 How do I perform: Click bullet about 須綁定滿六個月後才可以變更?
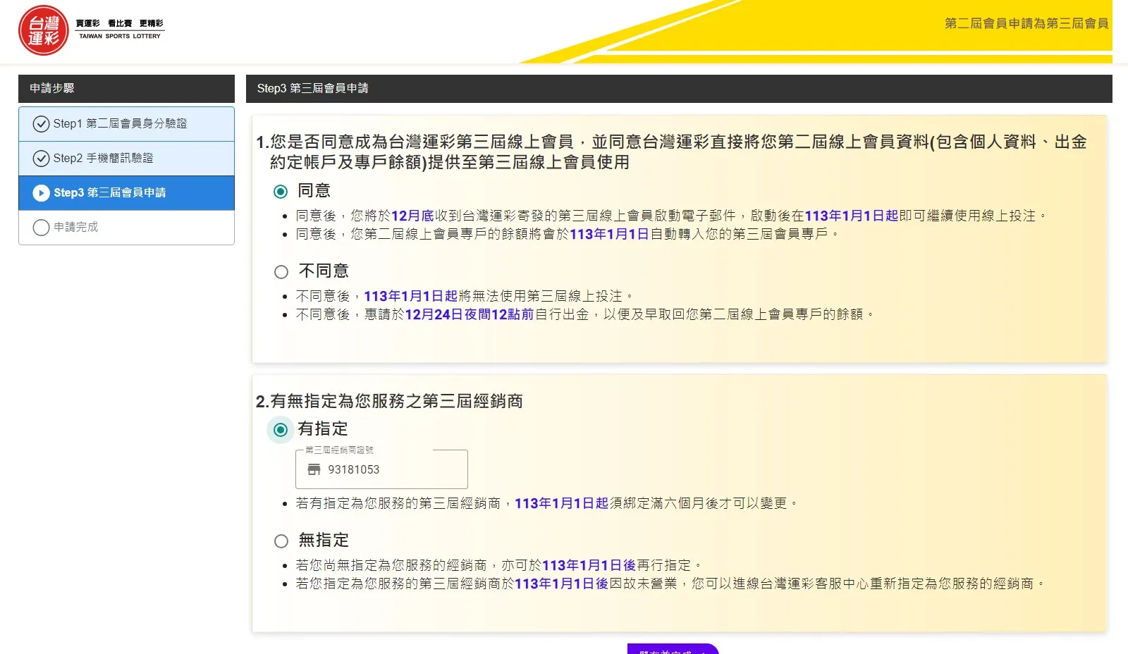coord(547,504)
